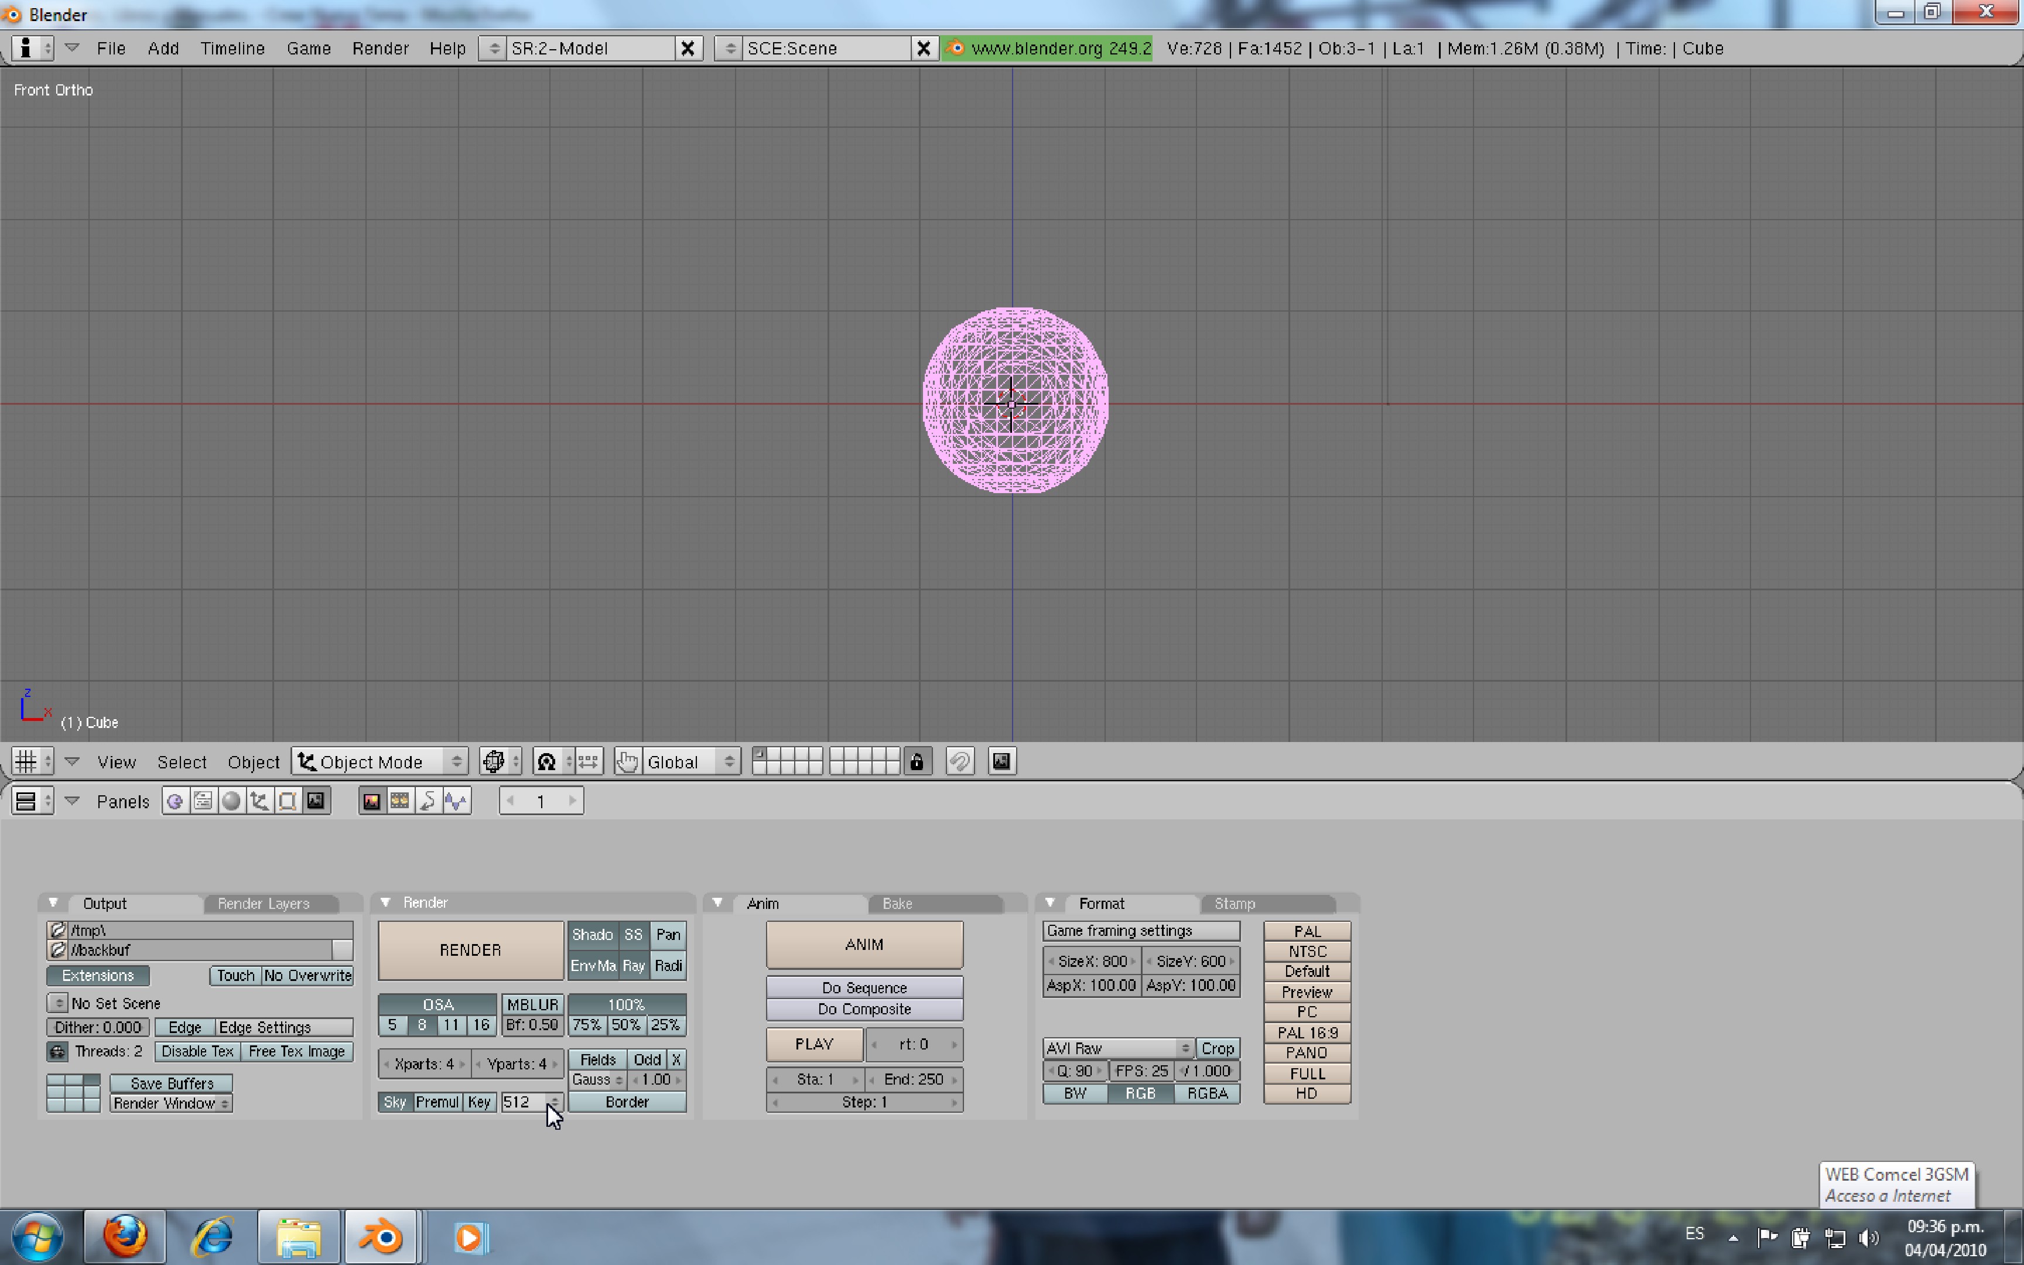Click the PAL 16:9 preset button

click(x=1307, y=1032)
